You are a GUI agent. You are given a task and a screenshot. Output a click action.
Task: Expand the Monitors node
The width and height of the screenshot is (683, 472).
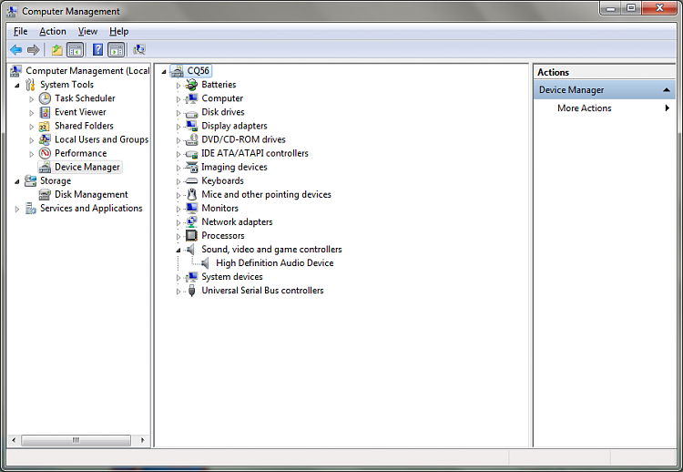(178, 210)
